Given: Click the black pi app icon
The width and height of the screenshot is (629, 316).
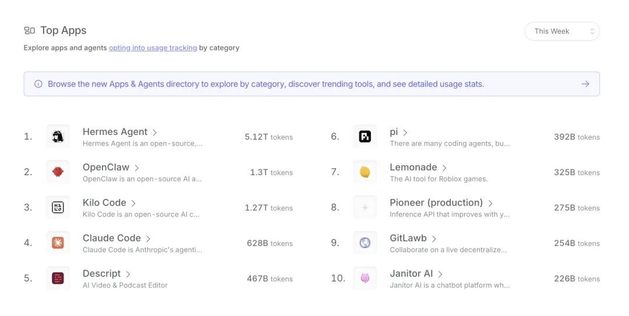Looking at the screenshot, I should click(x=365, y=137).
